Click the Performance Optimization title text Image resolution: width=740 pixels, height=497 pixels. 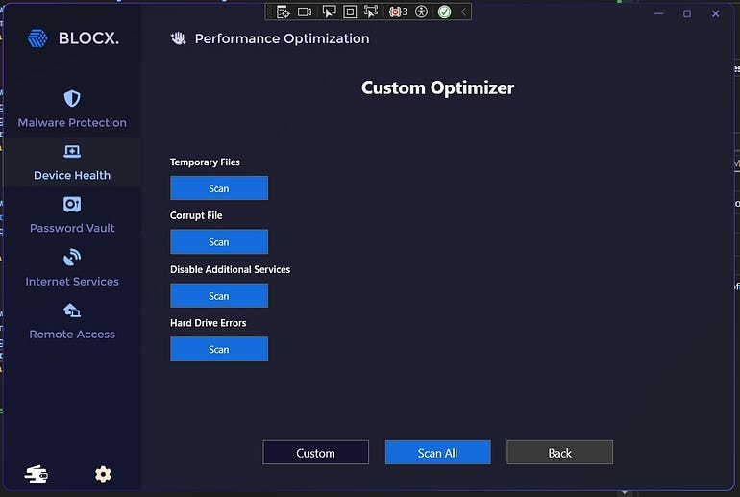click(283, 38)
